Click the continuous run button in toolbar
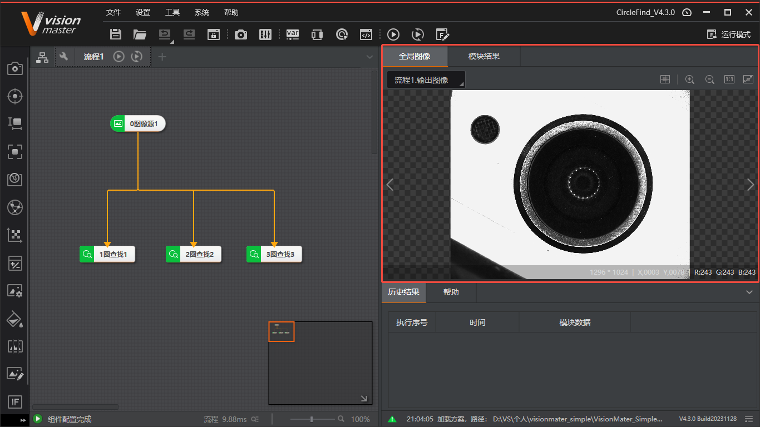 click(417, 34)
